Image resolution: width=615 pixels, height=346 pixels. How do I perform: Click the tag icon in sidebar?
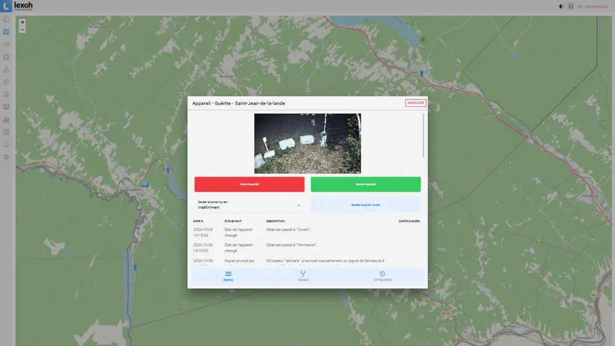coord(6,82)
